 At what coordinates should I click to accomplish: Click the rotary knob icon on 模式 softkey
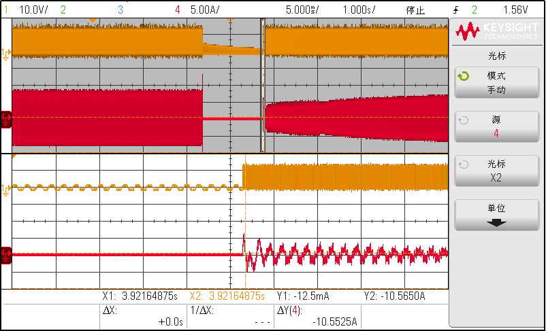click(x=464, y=76)
